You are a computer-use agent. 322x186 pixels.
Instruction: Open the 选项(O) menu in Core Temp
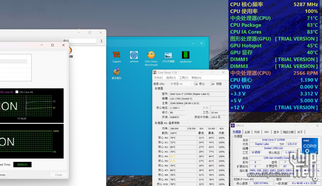pyautogui.click(x=171, y=78)
